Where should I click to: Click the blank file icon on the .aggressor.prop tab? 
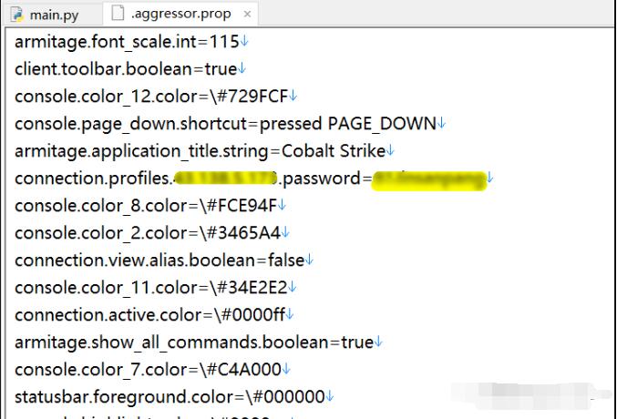[x=118, y=13]
